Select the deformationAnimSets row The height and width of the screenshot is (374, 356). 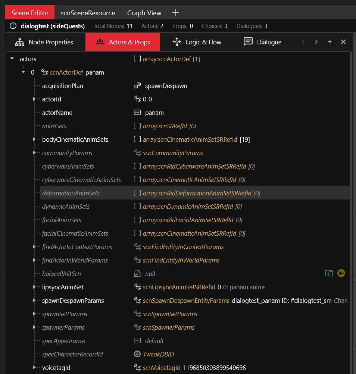[71, 193]
